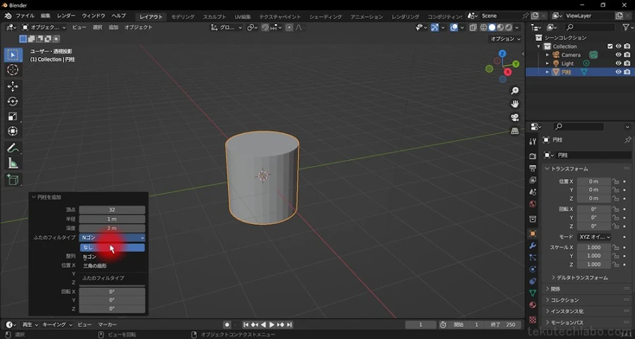Hide Camera with its eye icon

pyautogui.click(x=618, y=54)
